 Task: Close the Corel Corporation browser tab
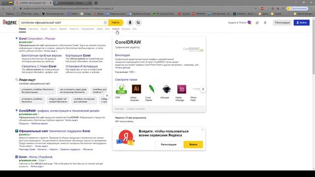click(x=90, y=3)
